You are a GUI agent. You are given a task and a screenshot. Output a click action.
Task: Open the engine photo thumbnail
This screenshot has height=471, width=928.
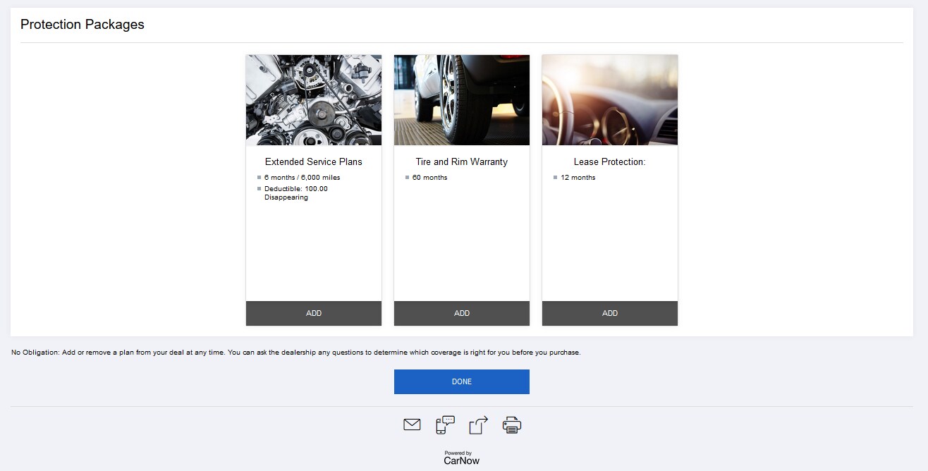[314, 100]
